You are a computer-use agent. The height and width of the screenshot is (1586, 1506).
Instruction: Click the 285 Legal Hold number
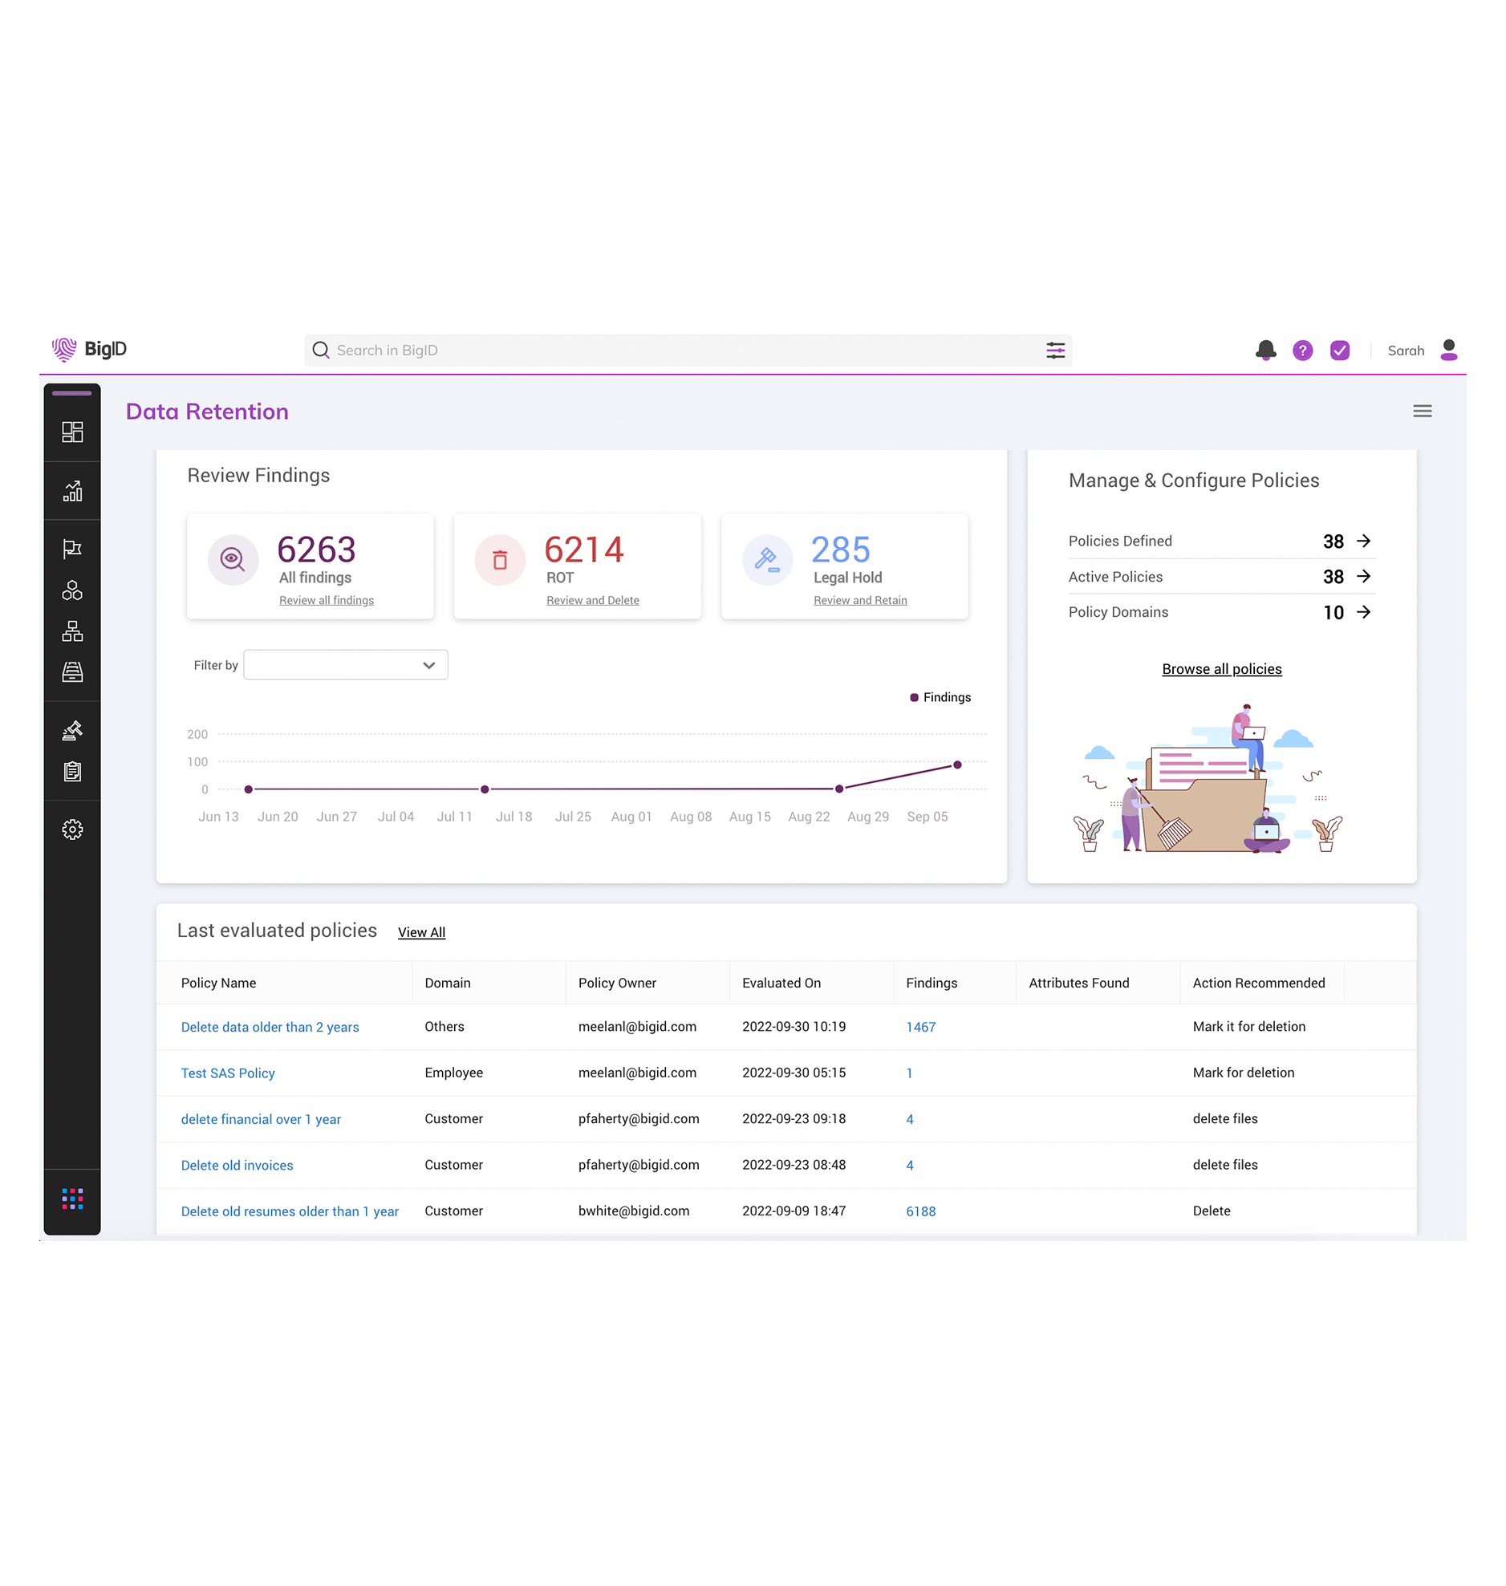(x=841, y=550)
